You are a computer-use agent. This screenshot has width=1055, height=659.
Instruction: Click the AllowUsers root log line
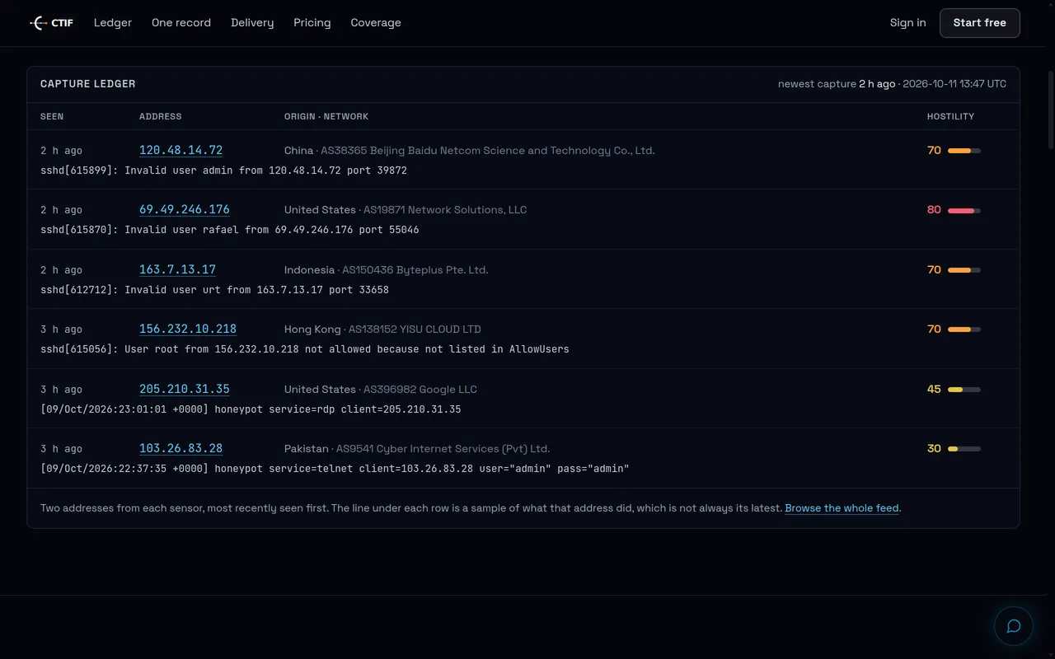(x=305, y=349)
